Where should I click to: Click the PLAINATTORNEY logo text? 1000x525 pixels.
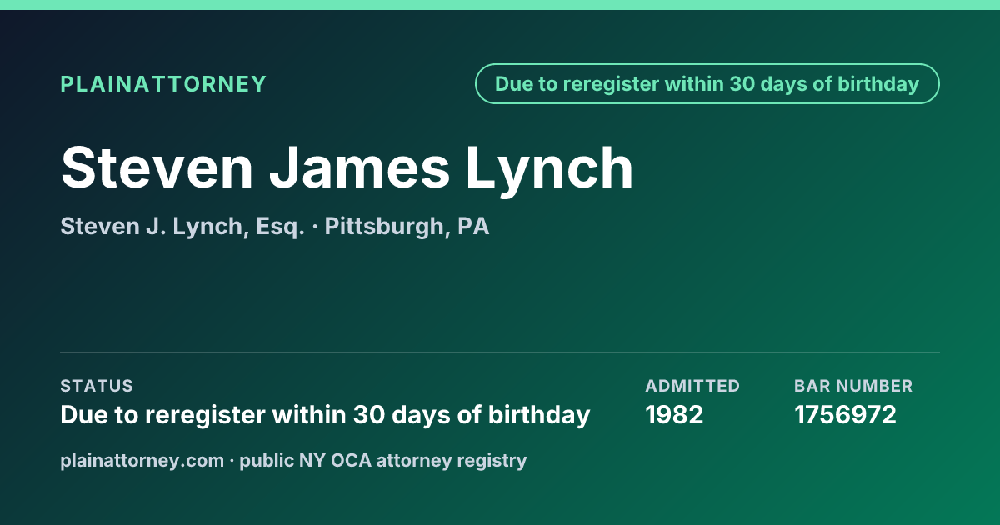[x=163, y=84]
